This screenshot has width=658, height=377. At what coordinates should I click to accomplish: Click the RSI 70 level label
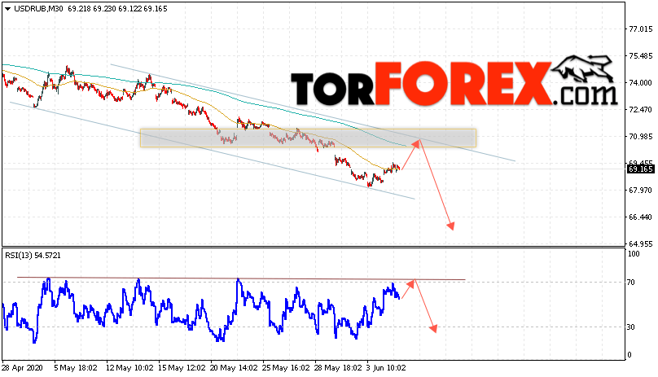(x=631, y=283)
